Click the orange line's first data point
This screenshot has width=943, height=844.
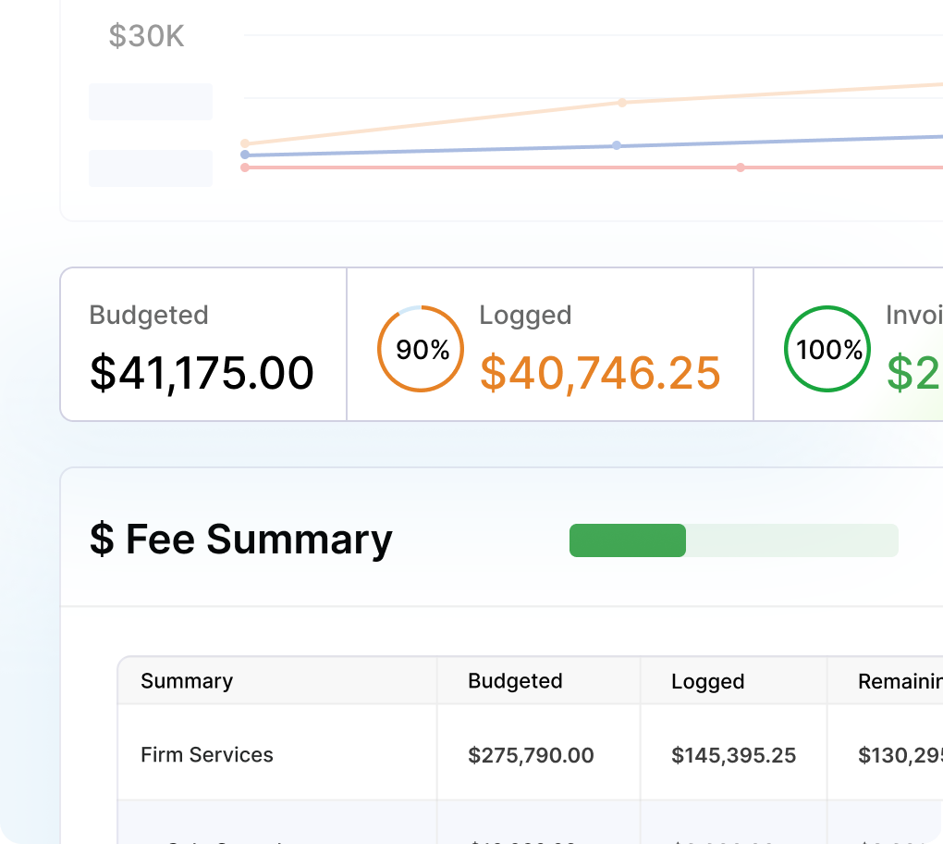(x=245, y=143)
